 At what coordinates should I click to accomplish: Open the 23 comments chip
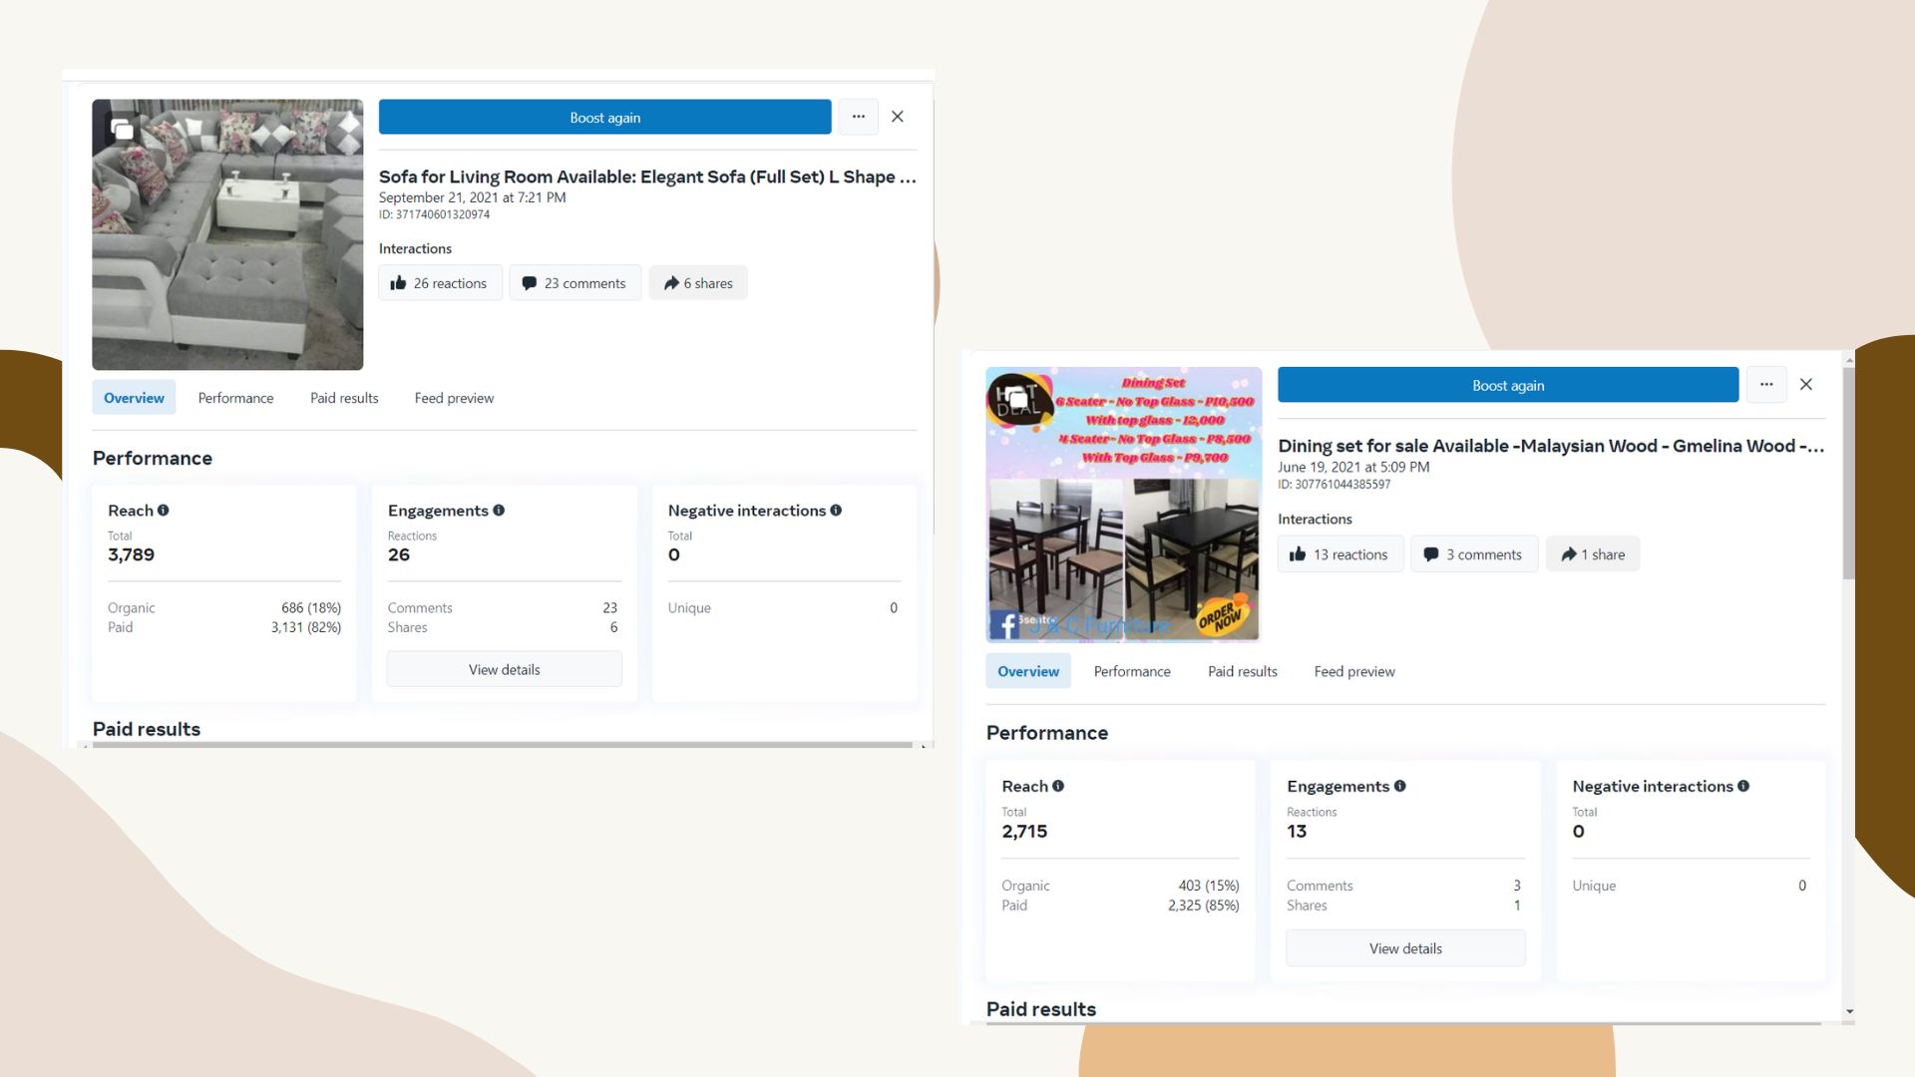(x=575, y=283)
